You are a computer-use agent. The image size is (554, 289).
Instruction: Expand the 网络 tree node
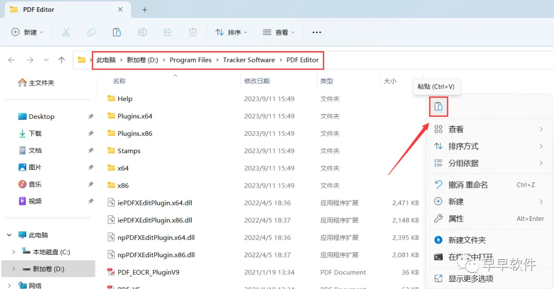9,285
